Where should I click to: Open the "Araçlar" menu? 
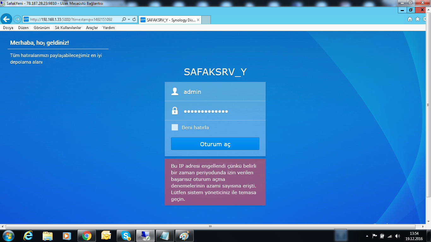(92, 28)
